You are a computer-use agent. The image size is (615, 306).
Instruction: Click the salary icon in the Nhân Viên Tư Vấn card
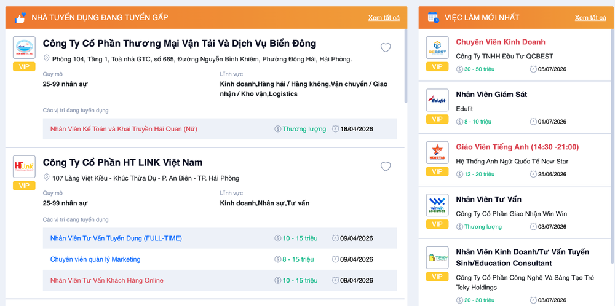(459, 227)
